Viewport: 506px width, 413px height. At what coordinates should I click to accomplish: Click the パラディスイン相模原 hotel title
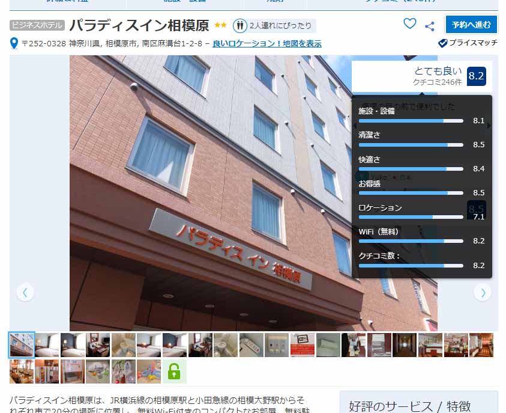tap(139, 25)
